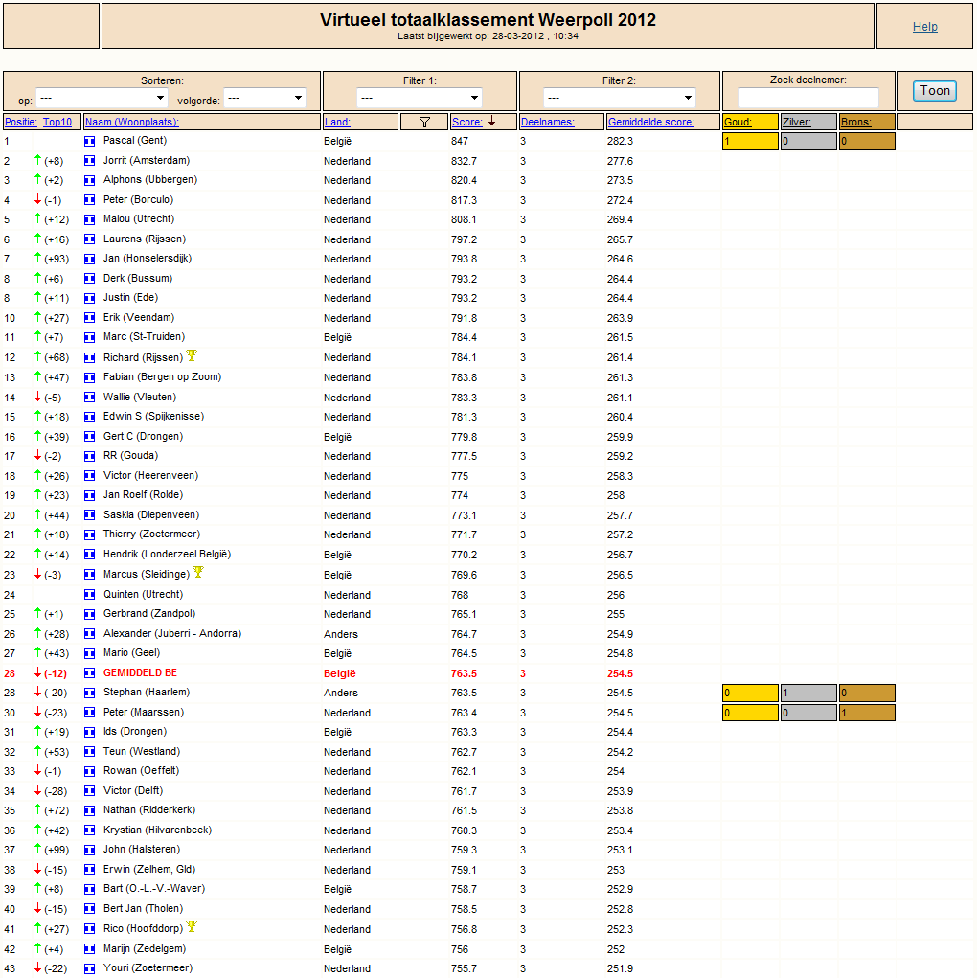Click in the Zoek deelnemer search field
Image resolution: width=977 pixels, height=978 pixels.
click(808, 98)
